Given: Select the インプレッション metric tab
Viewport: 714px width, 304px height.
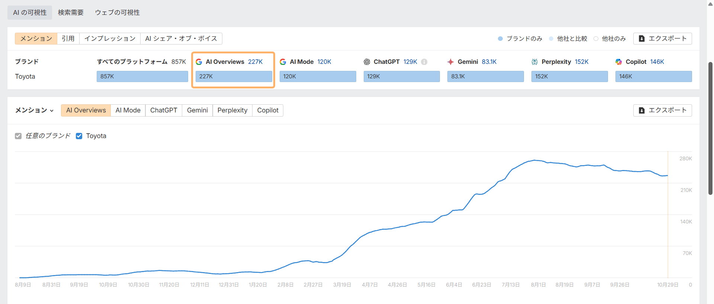Looking at the screenshot, I should coord(110,39).
